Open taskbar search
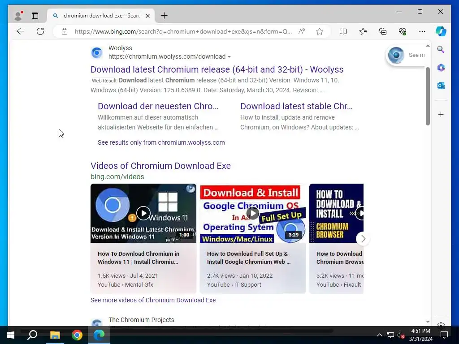 pos(32,335)
